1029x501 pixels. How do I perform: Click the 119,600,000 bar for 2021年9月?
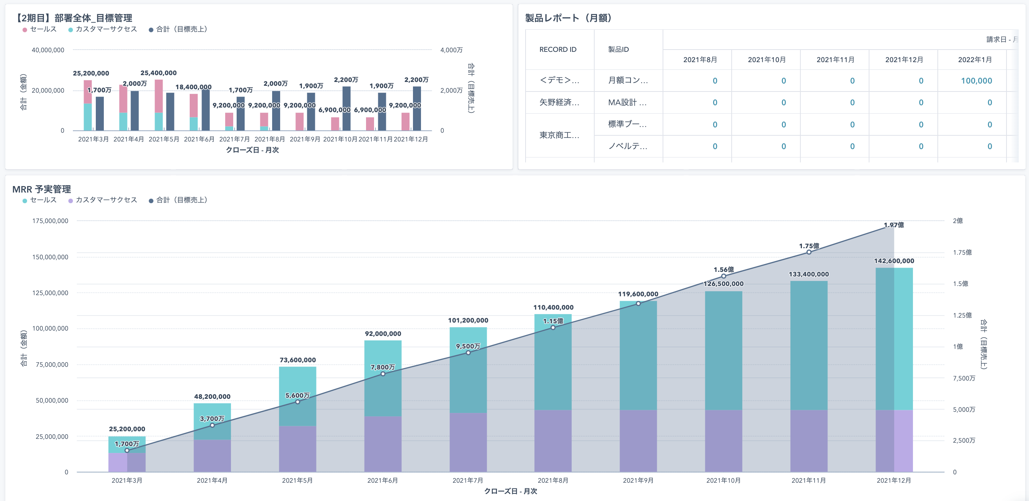click(x=638, y=387)
